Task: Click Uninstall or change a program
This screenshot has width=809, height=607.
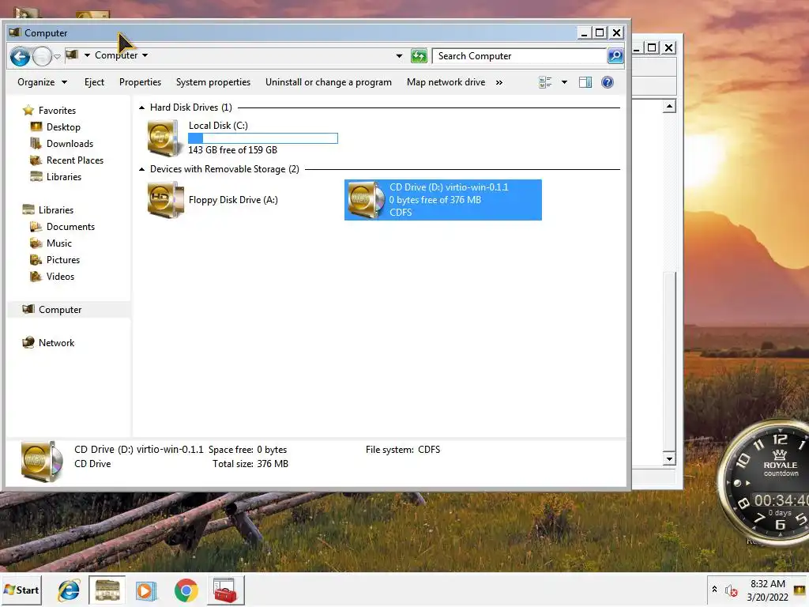Action: [x=329, y=82]
